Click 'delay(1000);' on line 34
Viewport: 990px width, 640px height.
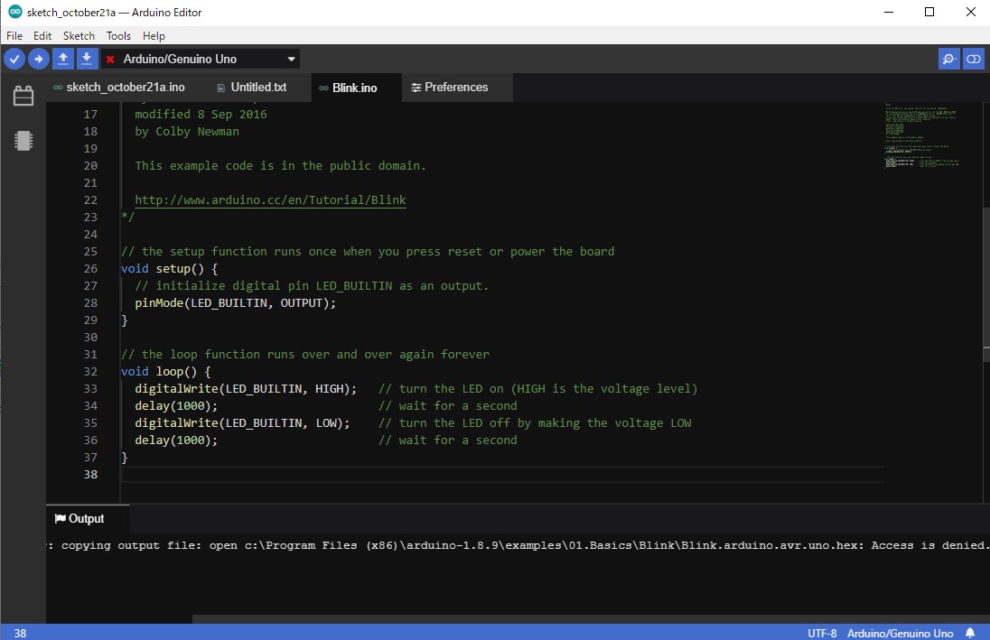(176, 406)
